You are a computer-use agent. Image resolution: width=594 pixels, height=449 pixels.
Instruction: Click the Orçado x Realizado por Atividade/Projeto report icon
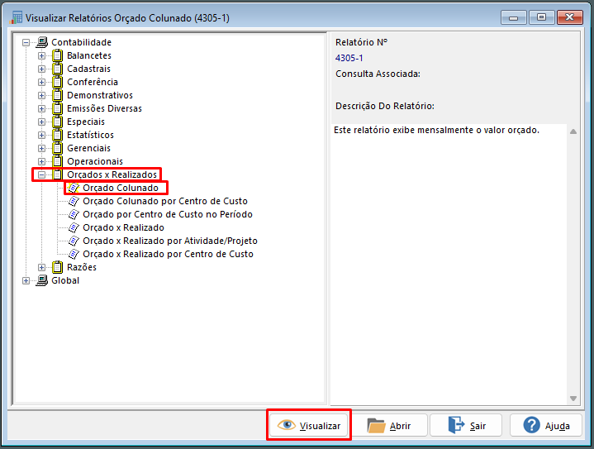click(74, 241)
